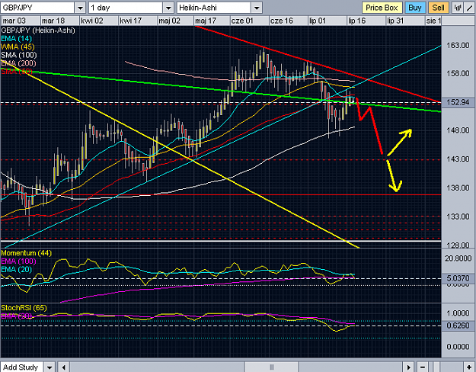Click the 143.00 price axis label
Image resolution: width=476 pixels, height=372 pixels.
[x=458, y=159]
